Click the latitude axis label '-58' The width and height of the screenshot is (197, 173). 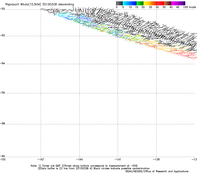coord(2,123)
